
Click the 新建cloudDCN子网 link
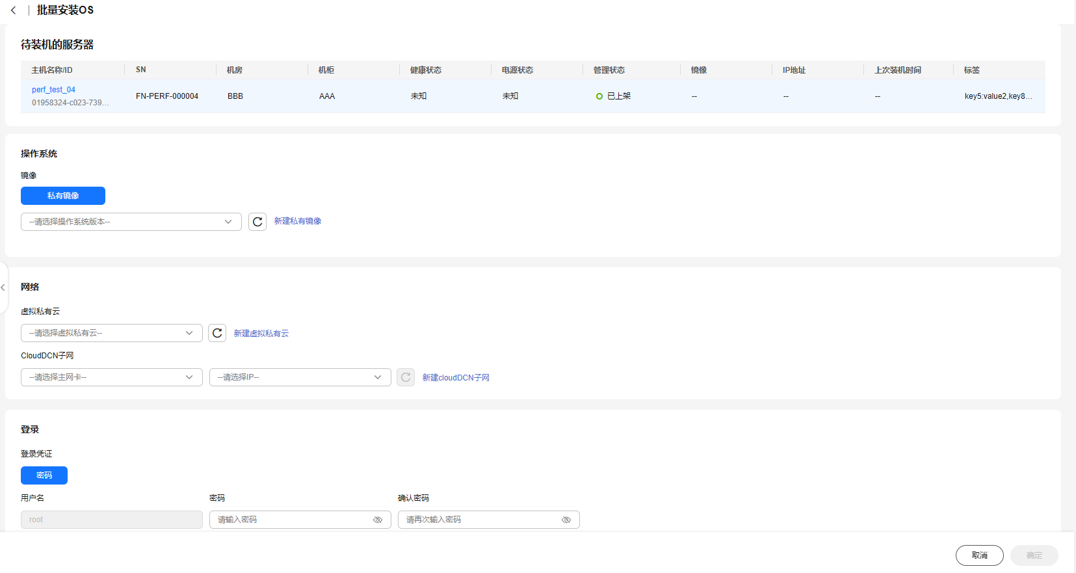(x=456, y=377)
